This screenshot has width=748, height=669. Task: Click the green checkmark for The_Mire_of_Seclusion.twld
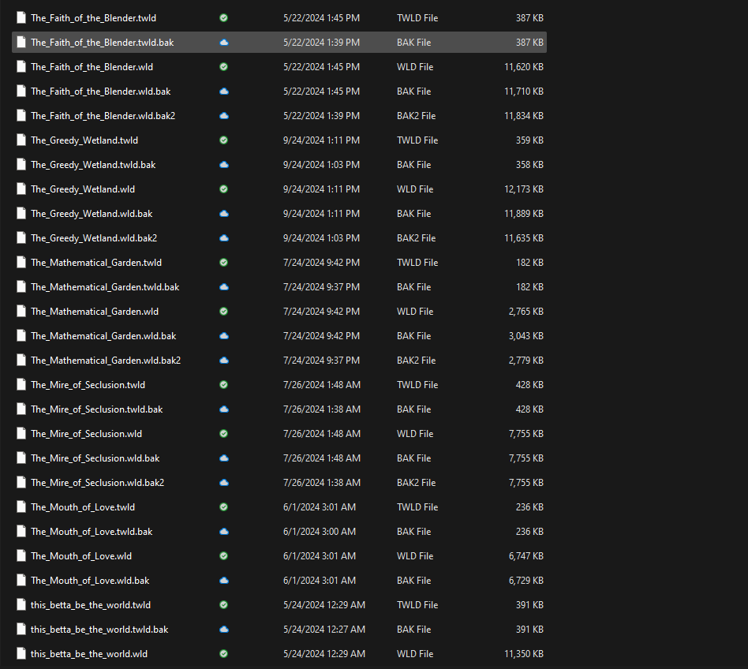[224, 385]
